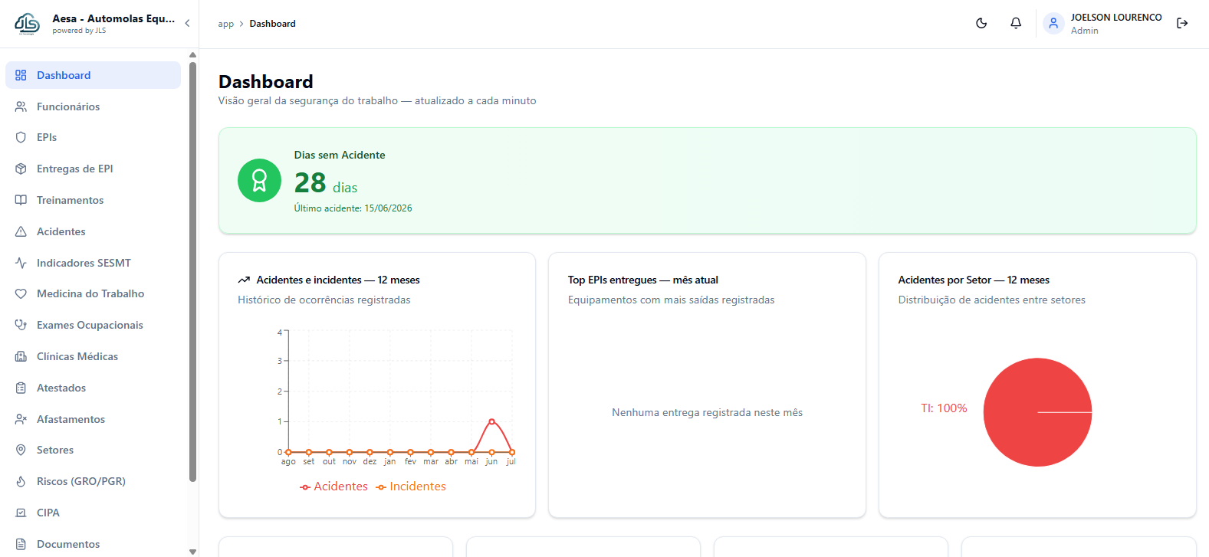
Task: Click the Dashboard grid icon in sidebar
Action: pyautogui.click(x=21, y=75)
